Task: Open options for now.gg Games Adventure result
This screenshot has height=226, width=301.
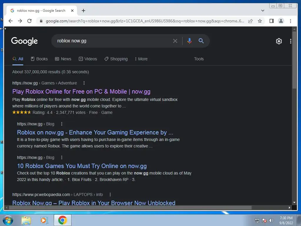Action: tap(84, 83)
